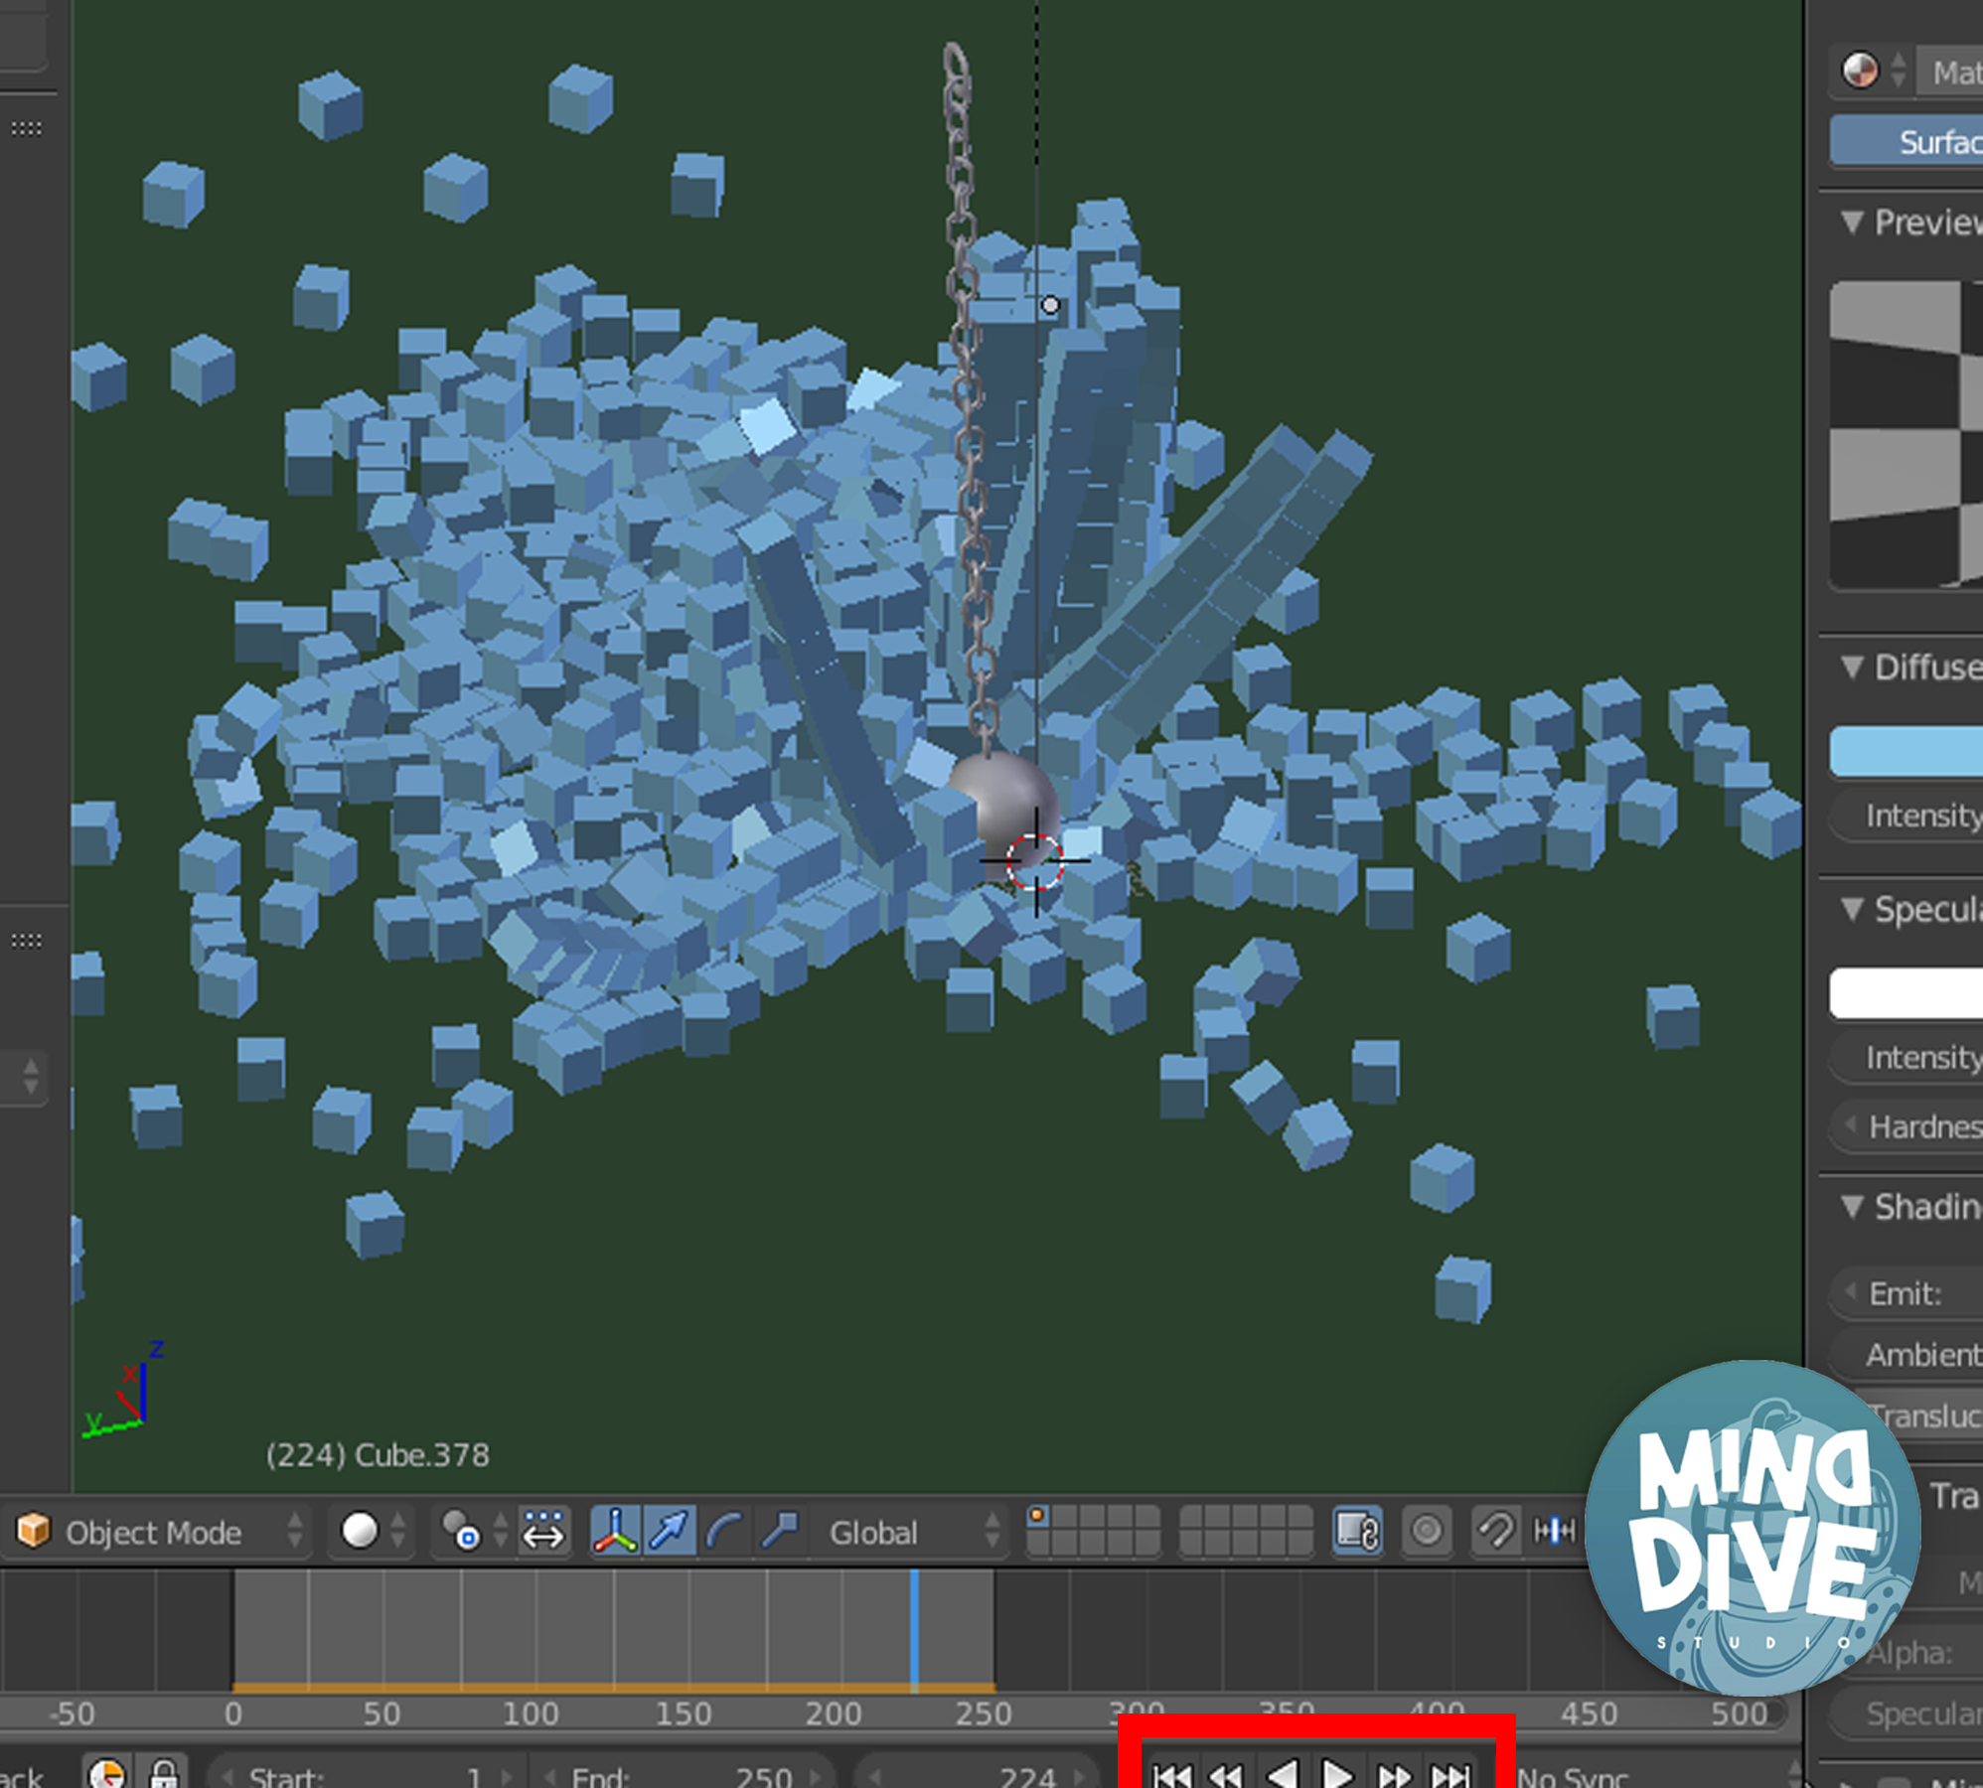This screenshot has width=1983, height=1788.
Task: Toggle manipulate center points button
Action: point(543,1531)
